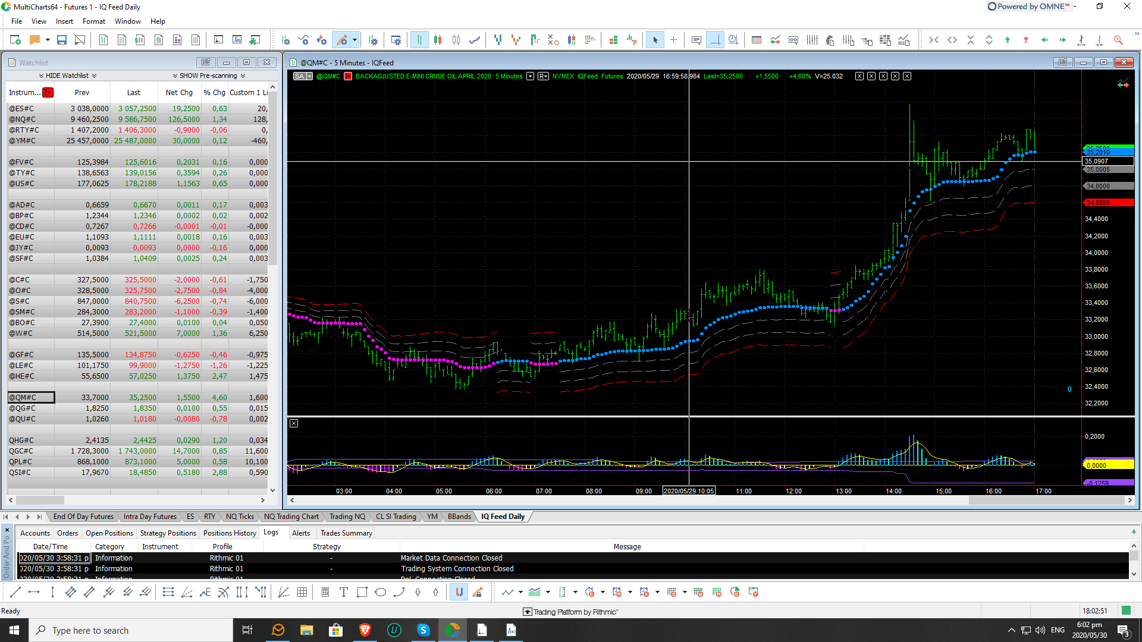Select the candlestick chart type icon
The image size is (1142, 642).
(x=438, y=40)
